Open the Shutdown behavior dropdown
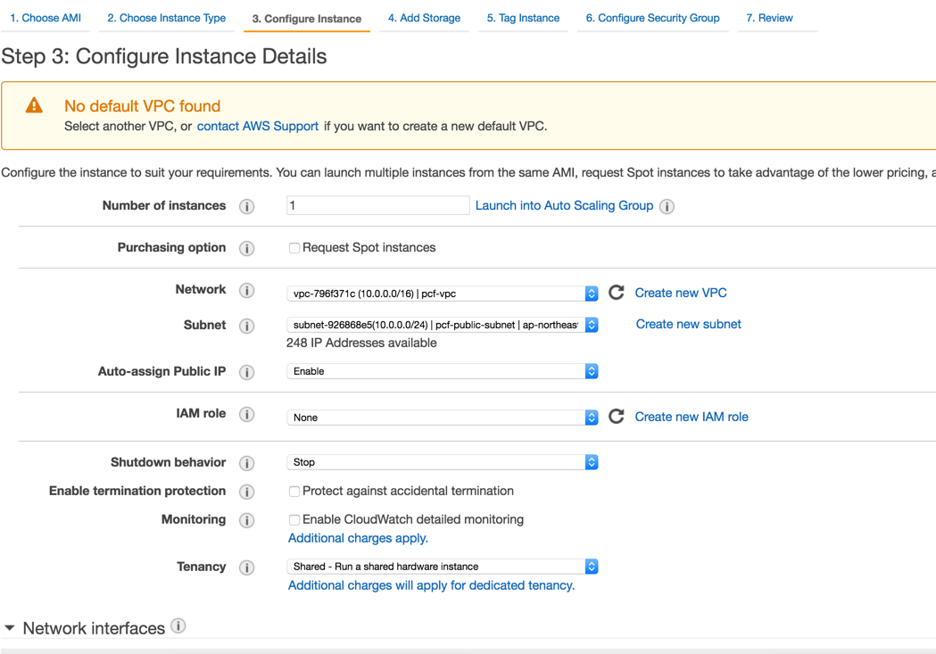 point(442,462)
